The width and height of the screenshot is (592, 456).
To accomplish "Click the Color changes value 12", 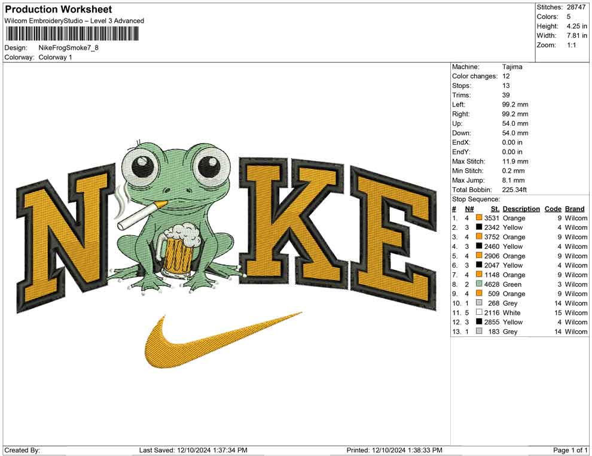I will 505,76.
